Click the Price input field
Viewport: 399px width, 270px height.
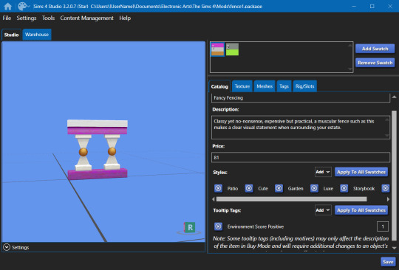[x=301, y=157]
